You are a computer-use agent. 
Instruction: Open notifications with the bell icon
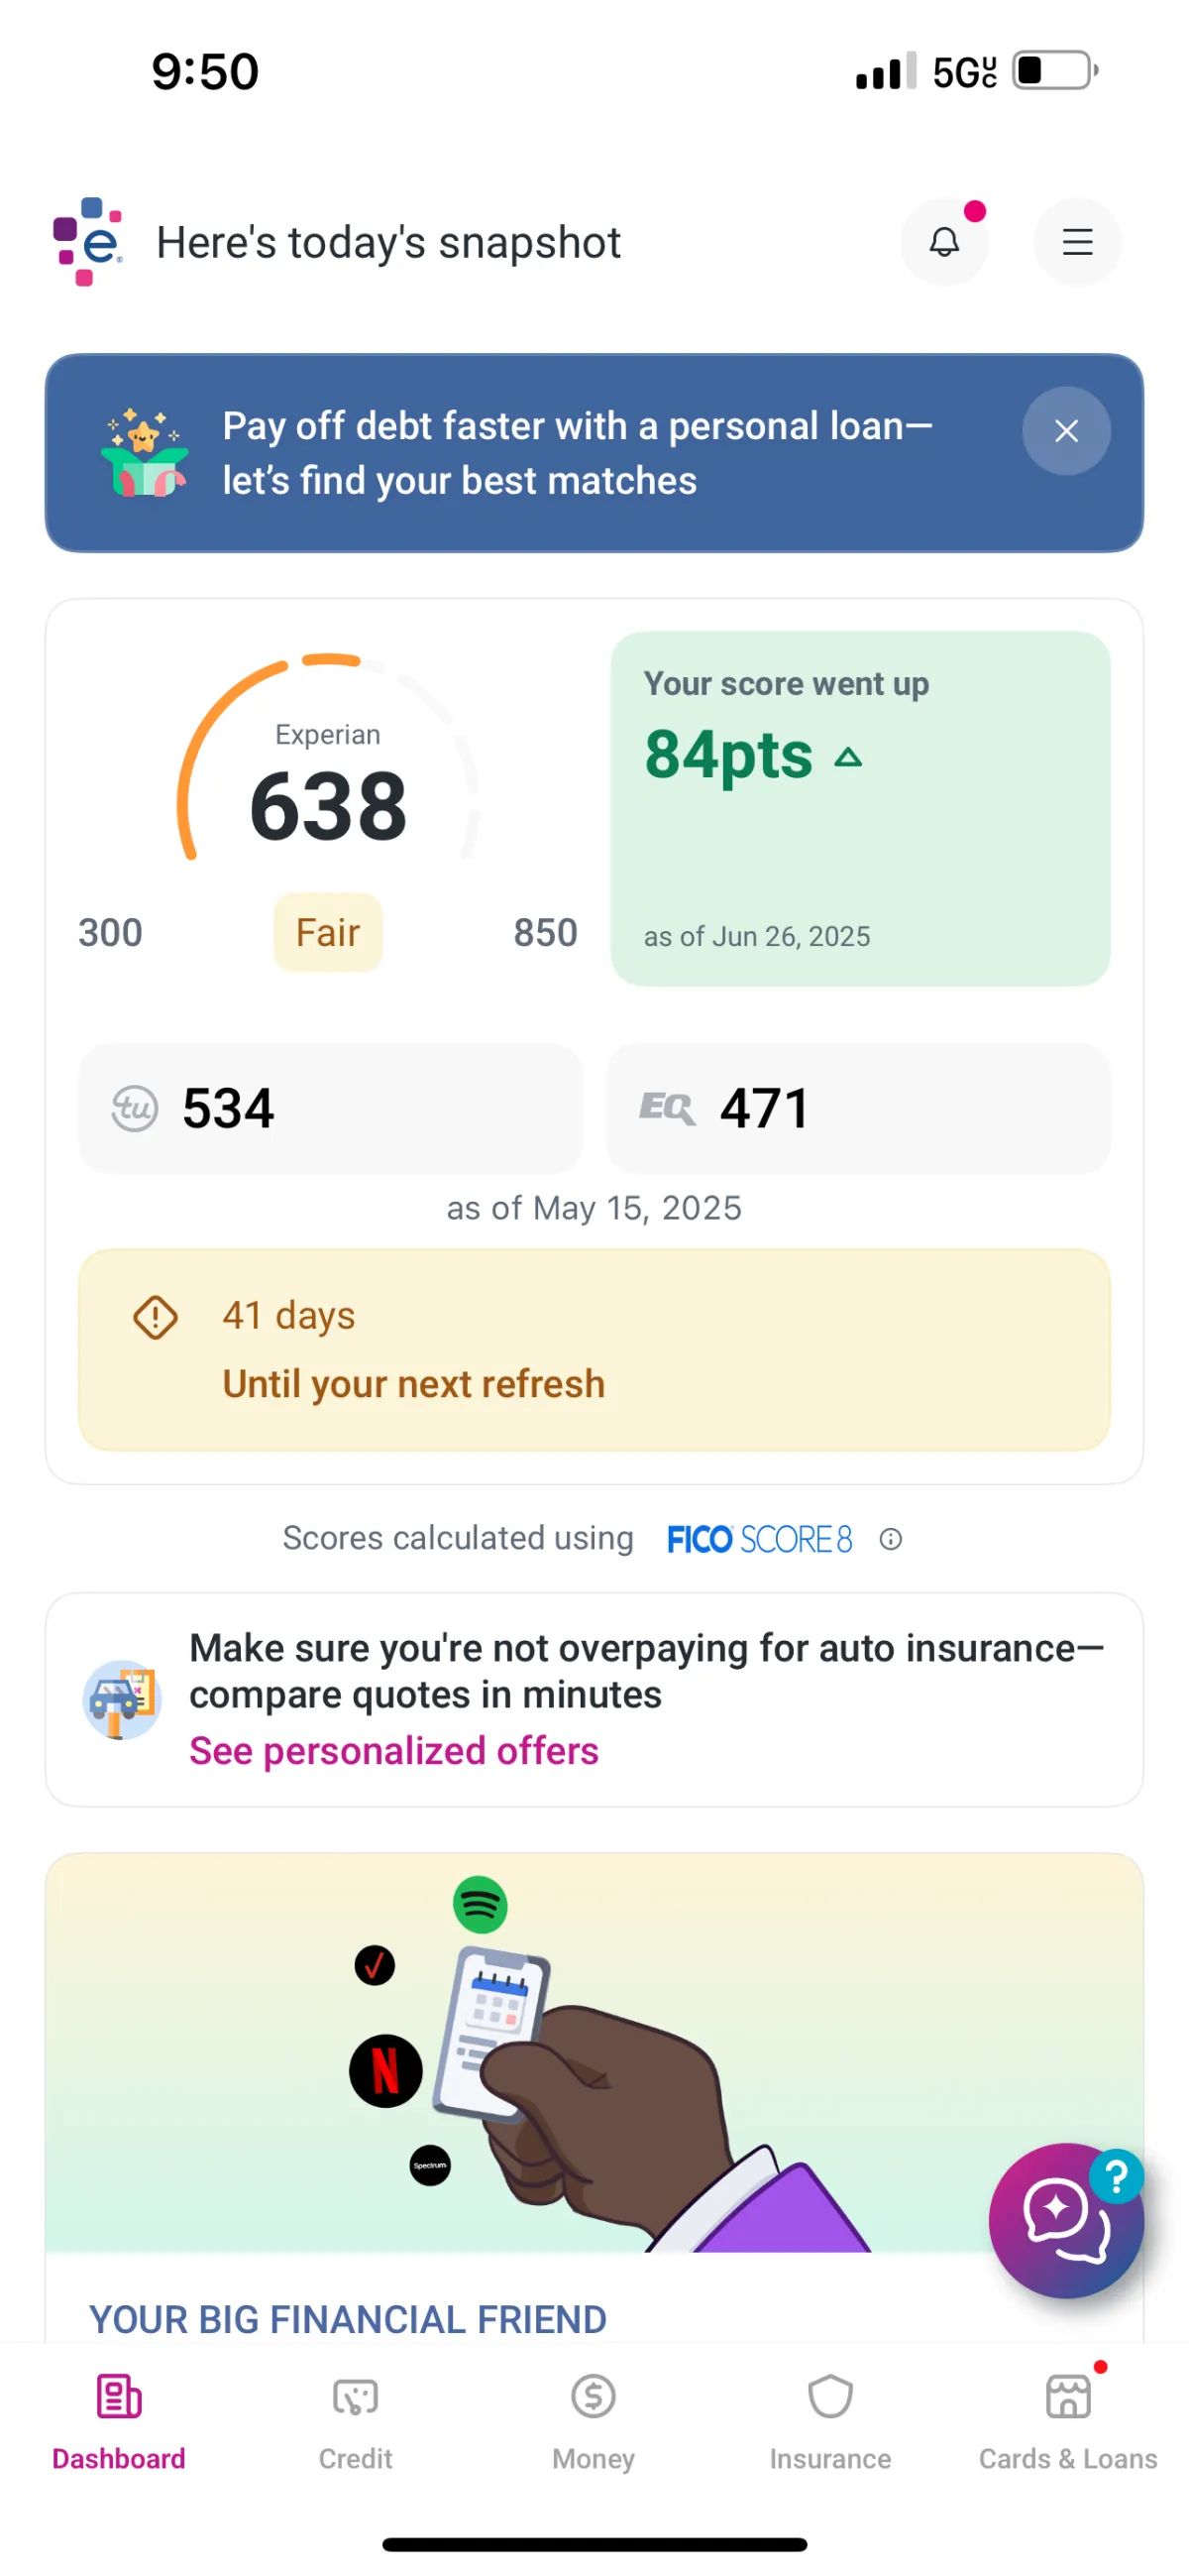point(943,242)
